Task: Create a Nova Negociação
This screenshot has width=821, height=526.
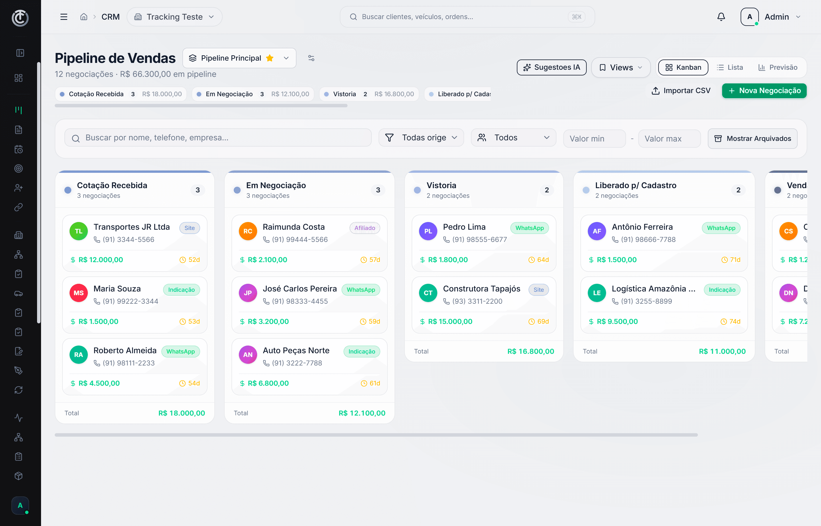Action: click(764, 91)
